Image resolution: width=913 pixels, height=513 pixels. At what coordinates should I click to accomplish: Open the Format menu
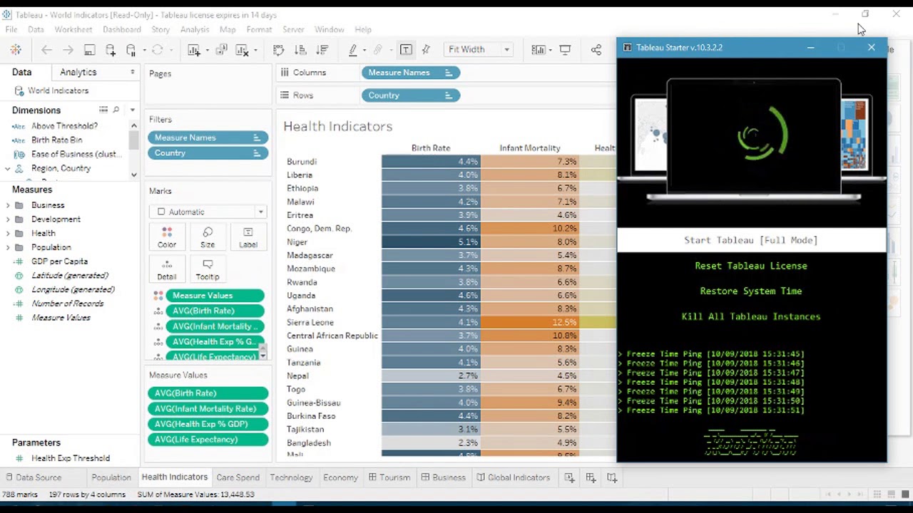pos(259,29)
